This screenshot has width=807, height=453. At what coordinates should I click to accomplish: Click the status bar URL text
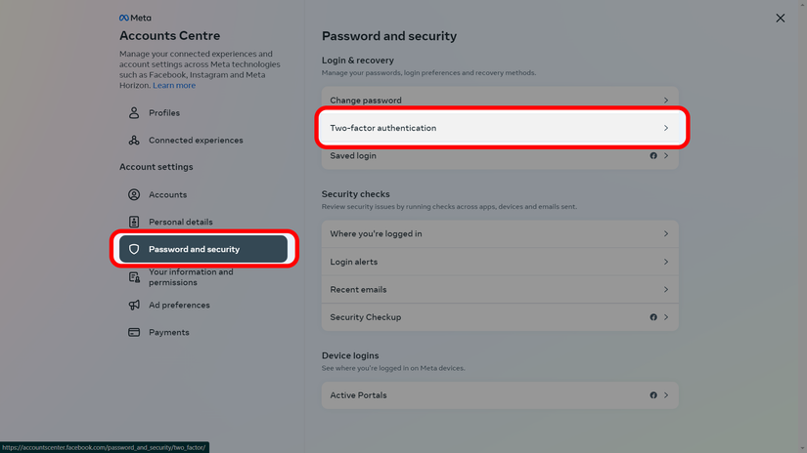(x=104, y=447)
